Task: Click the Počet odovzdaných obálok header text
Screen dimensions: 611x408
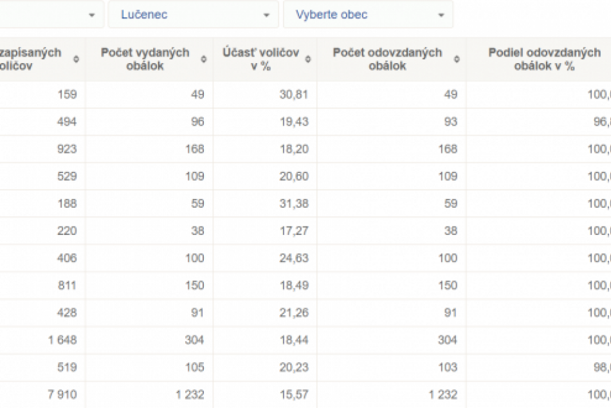Action: (x=387, y=59)
